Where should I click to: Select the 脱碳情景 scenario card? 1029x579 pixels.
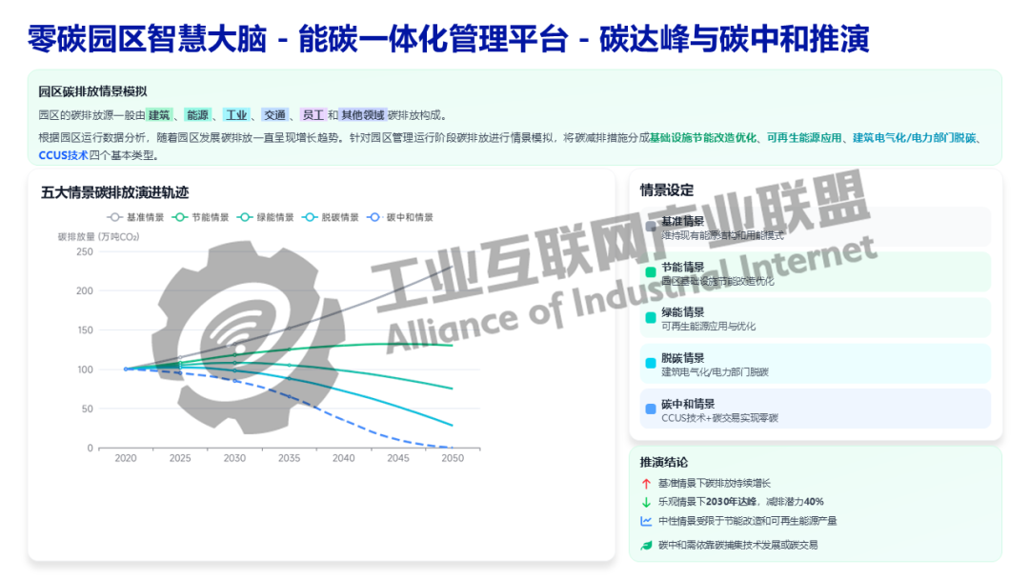pos(815,364)
